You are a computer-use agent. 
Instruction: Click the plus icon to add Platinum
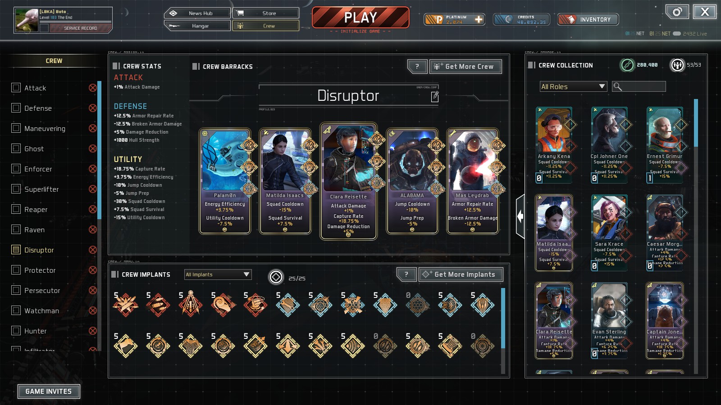coord(479,19)
